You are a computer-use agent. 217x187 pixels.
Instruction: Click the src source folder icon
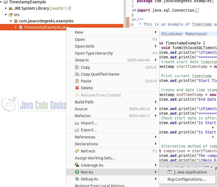(x=11, y=15)
